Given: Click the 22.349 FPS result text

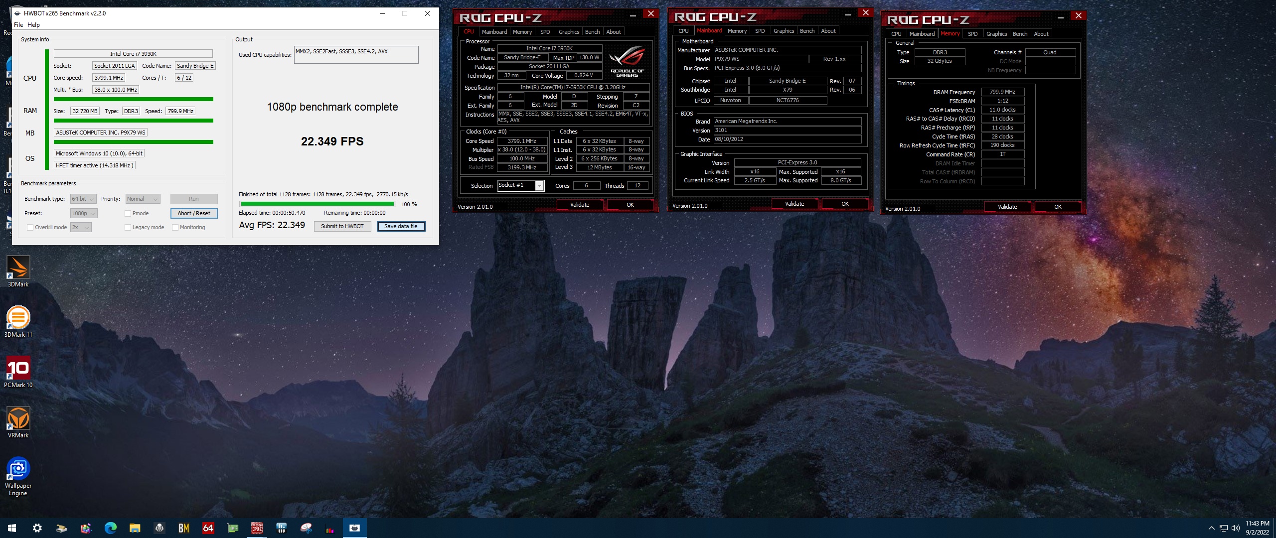Looking at the screenshot, I should 332,141.
